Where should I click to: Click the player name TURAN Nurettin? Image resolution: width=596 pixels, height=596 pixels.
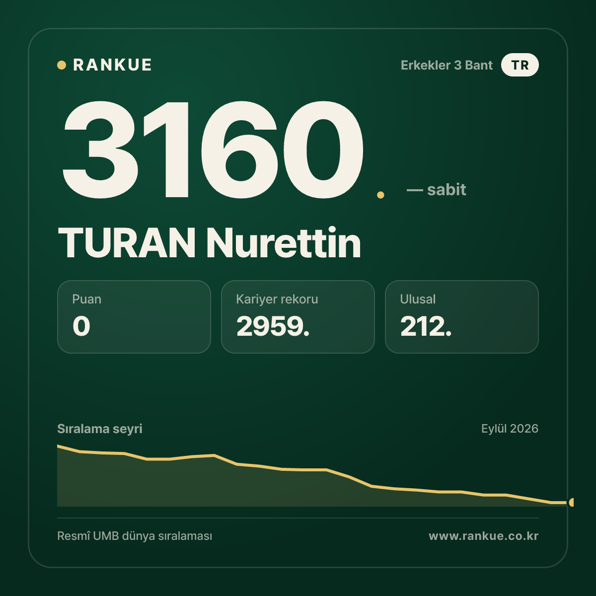tap(210, 243)
